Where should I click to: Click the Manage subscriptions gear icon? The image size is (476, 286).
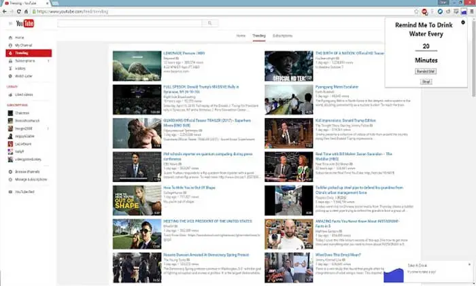point(10,179)
